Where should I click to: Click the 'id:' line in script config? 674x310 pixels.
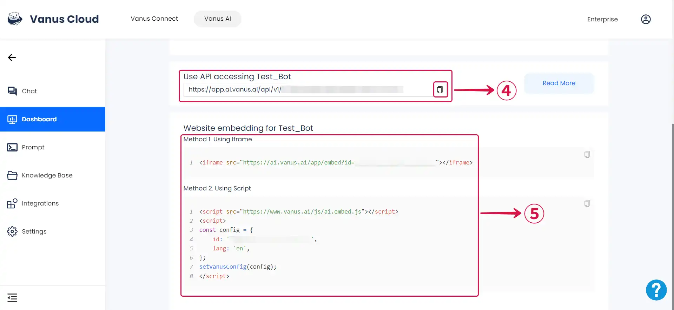point(265,240)
